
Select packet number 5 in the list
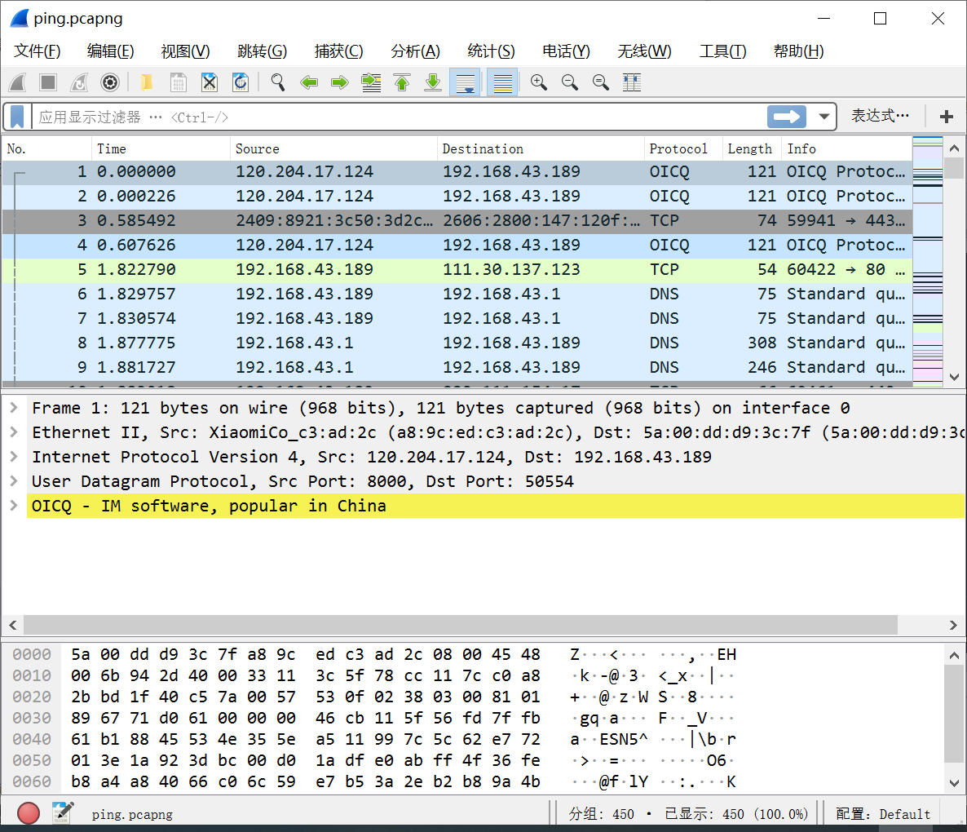pos(326,269)
